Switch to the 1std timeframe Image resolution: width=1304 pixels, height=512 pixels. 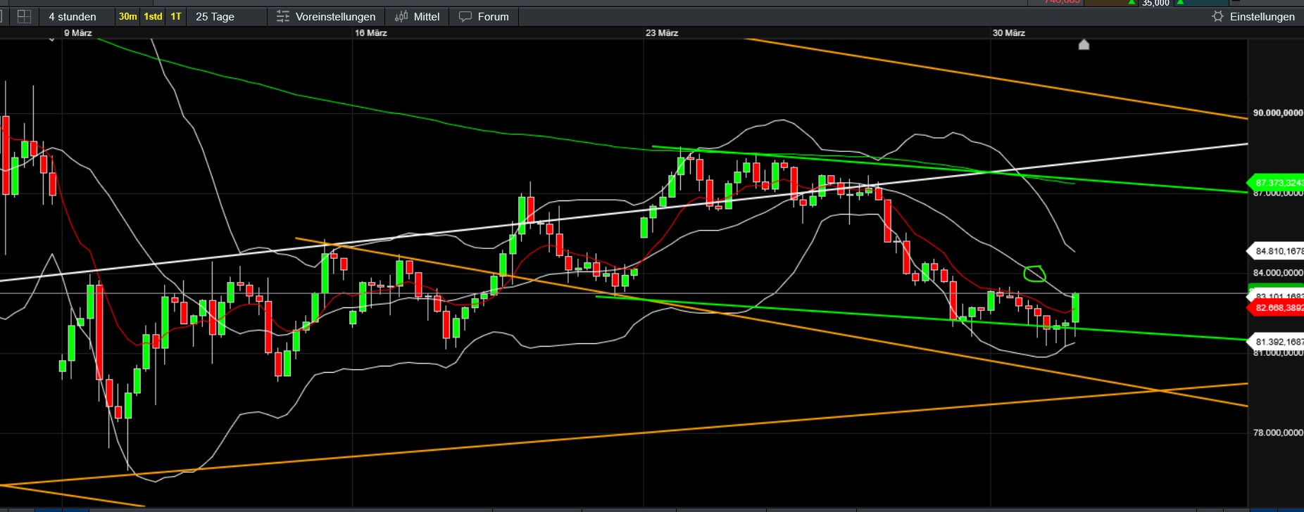tap(153, 16)
